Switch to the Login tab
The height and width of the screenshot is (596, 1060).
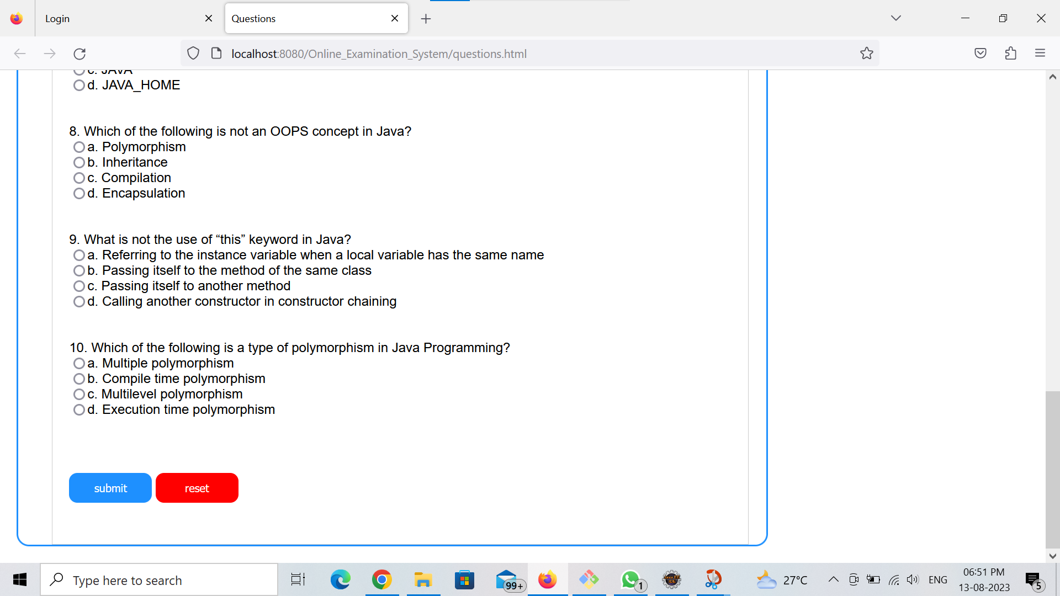[x=110, y=18]
